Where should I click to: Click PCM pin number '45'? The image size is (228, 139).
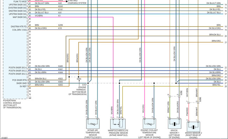(30, 16)
